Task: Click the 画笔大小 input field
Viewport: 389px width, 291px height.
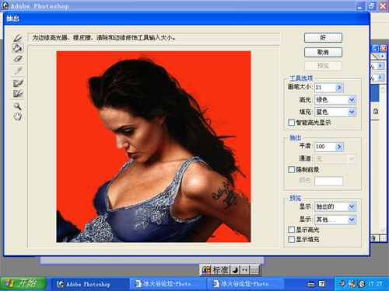Action: point(325,88)
